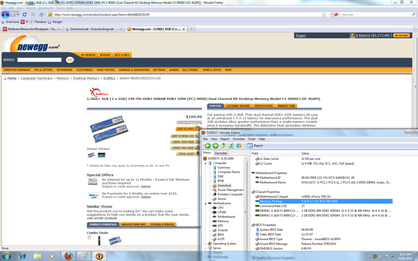418x261 pixels.
Task: Open Windows Explorer folder on taskbar
Action: coord(37,256)
